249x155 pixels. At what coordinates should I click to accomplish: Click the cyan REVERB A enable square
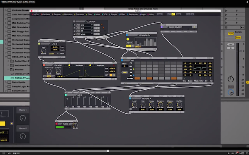tap(130, 98)
